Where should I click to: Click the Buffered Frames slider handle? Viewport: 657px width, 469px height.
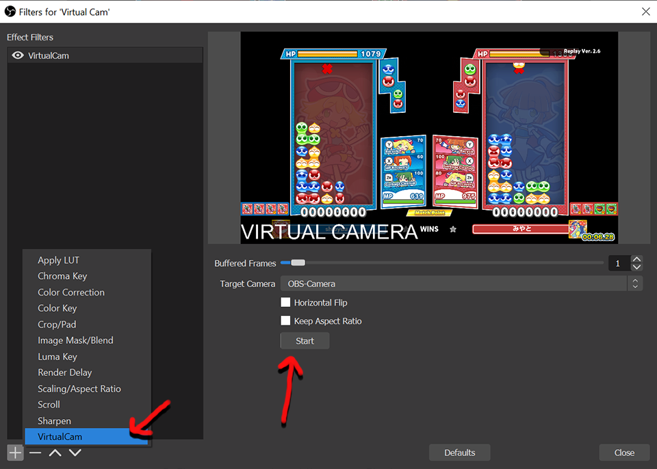(x=298, y=263)
